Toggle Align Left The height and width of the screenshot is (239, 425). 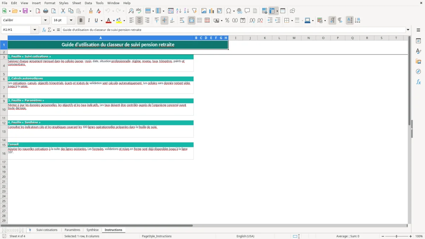pyautogui.click(x=132, y=21)
